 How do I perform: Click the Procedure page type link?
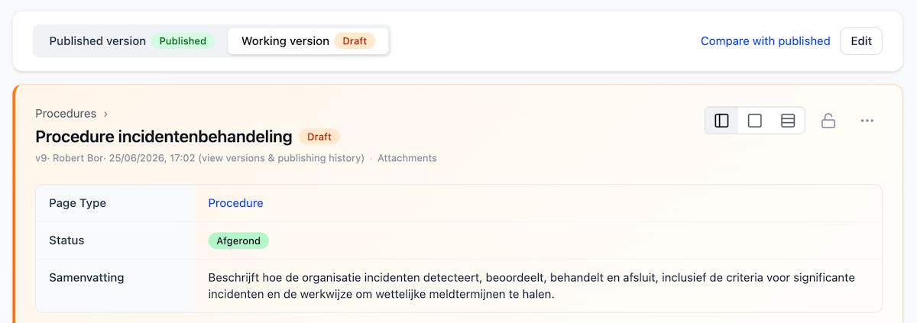click(x=235, y=203)
